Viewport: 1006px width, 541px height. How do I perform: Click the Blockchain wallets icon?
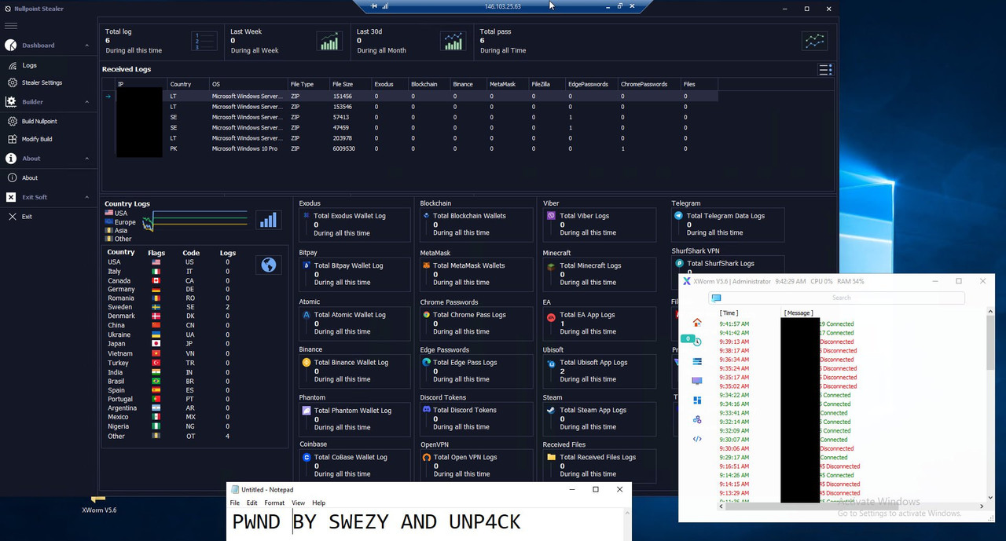click(x=426, y=215)
